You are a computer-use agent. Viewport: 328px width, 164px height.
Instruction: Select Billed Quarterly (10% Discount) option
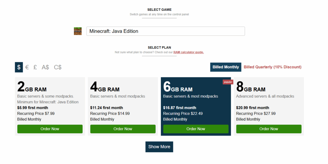[x=272, y=67]
